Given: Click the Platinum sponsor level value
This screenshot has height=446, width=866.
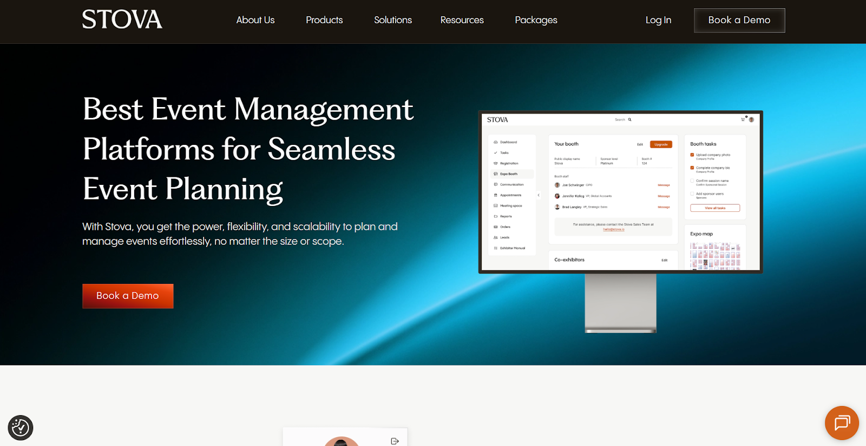Looking at the screenshot, I should (607, 163).
